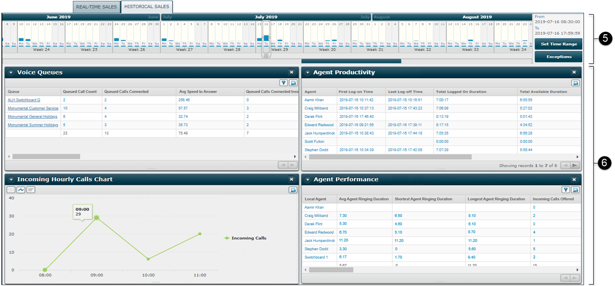Close the Voice Queues panel
Image resolution: width=615 pixels, height=286 pixels.
click(x=291, y=72)
